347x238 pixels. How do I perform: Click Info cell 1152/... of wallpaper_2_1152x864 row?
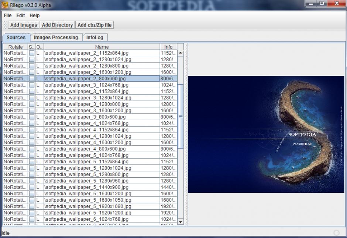click(x=168, y=53)
